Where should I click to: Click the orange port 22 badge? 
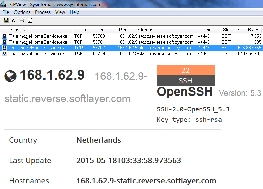coord(186,70)
